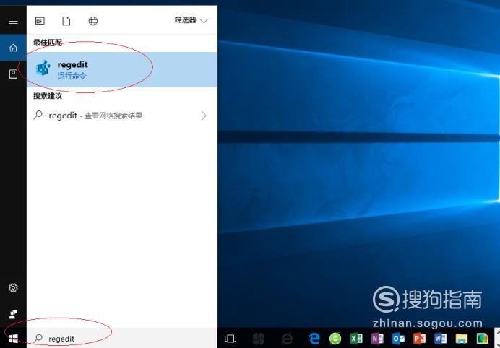
Task: Click the 运行命令 label under regedit
Action: [72, 76]
